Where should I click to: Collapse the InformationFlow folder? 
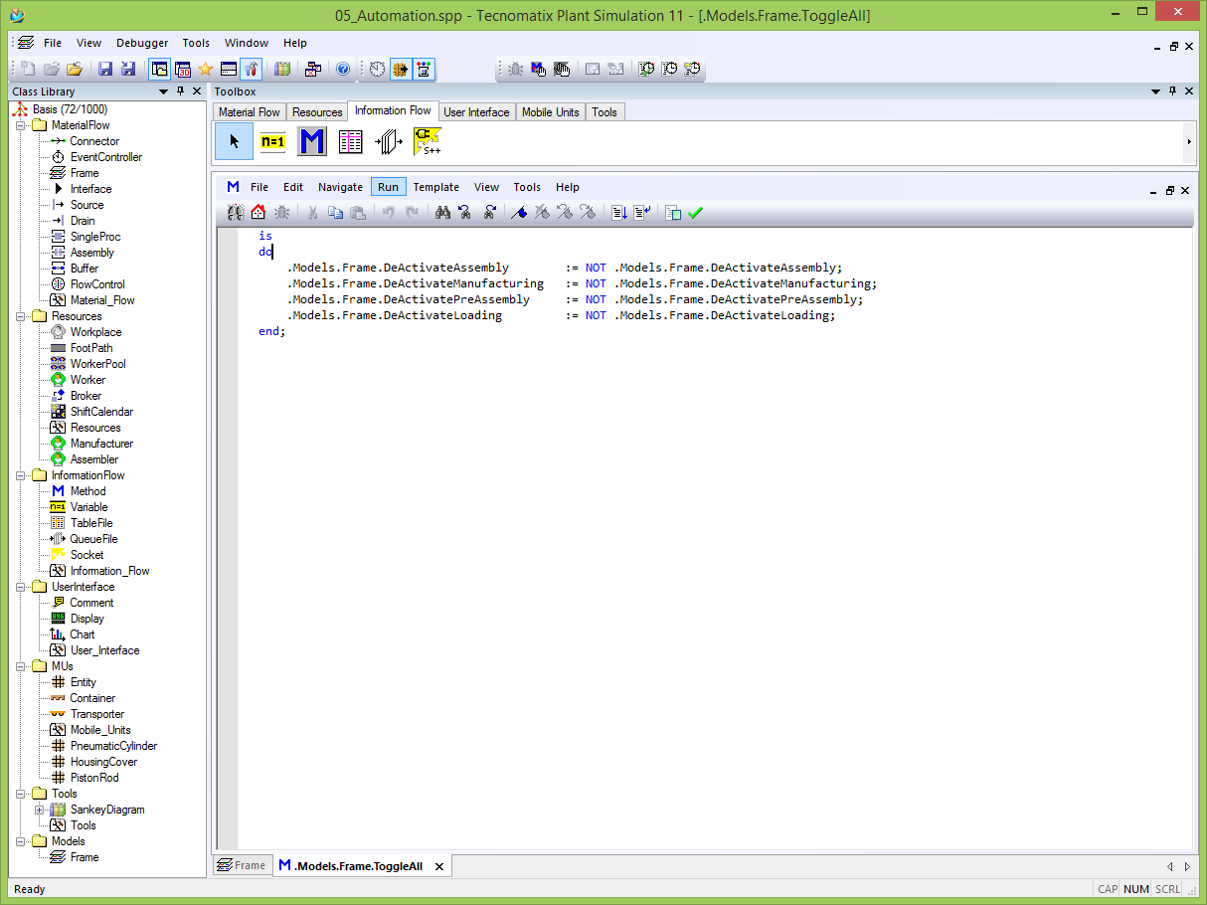pyautogui.click(x=21, y=475)
